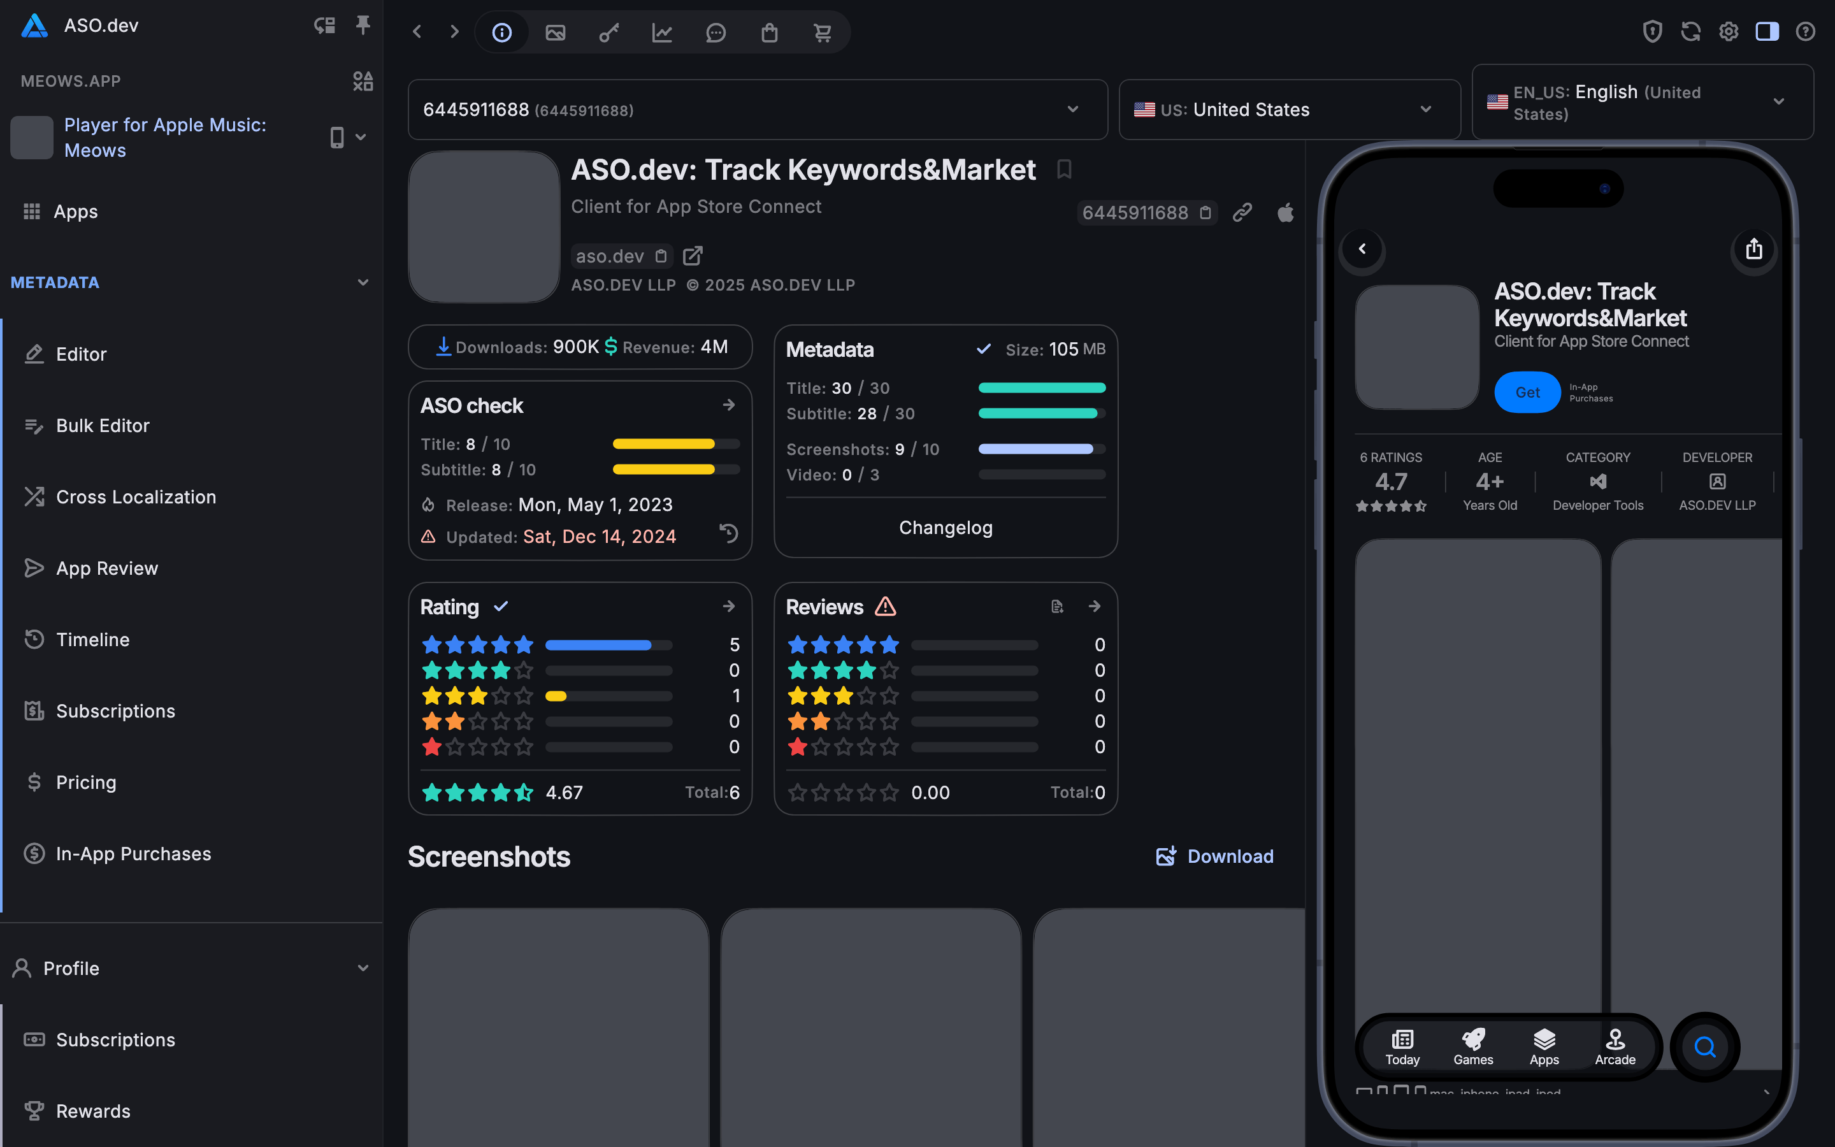Open settings gear in top bar
Image resolution: width=1835 pixels, height=1147 pixels.
[1729, 32]
